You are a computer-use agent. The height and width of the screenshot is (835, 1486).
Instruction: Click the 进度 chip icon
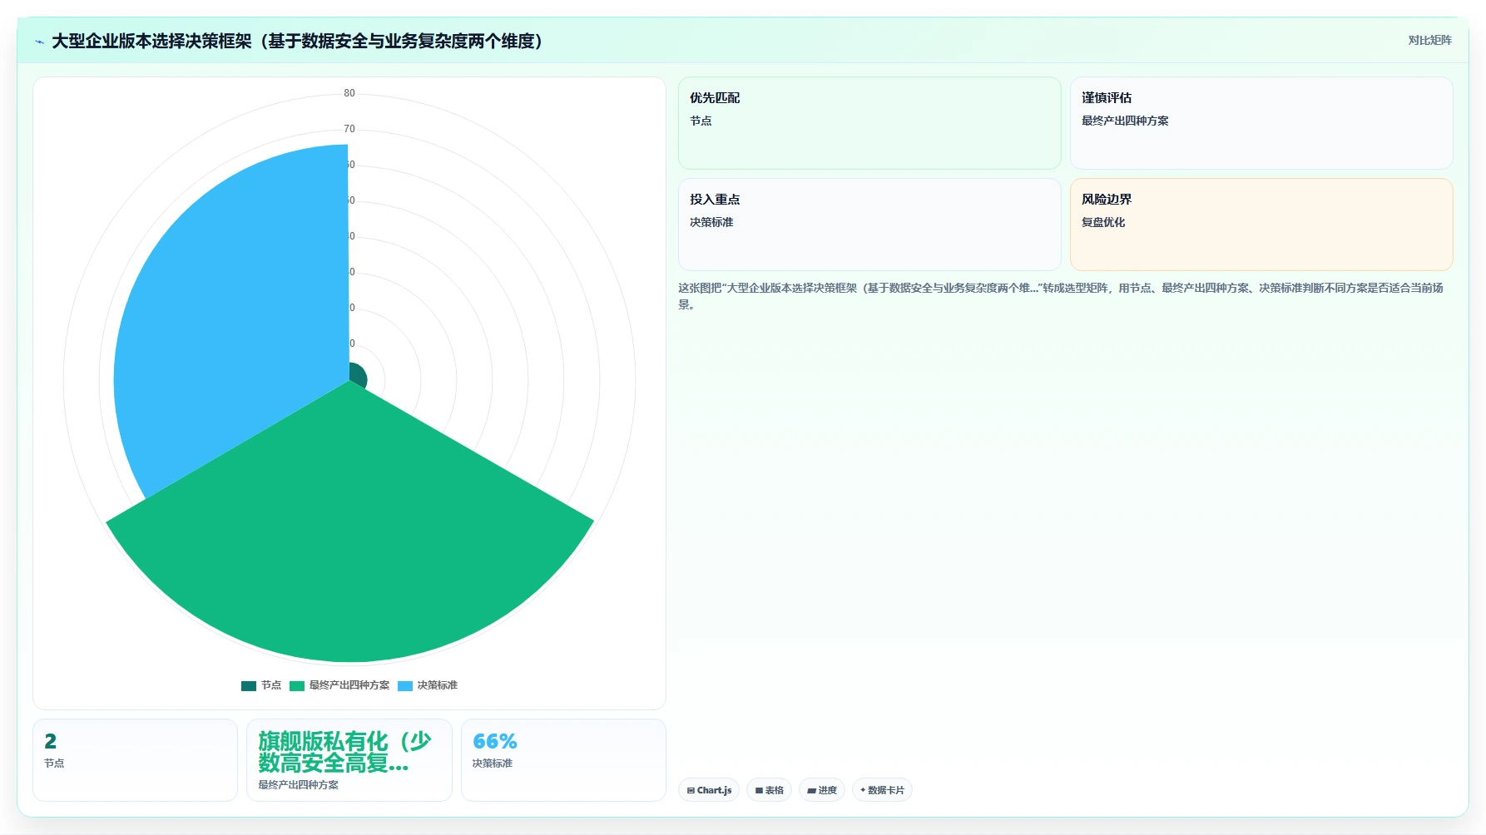tap(811, 791)
